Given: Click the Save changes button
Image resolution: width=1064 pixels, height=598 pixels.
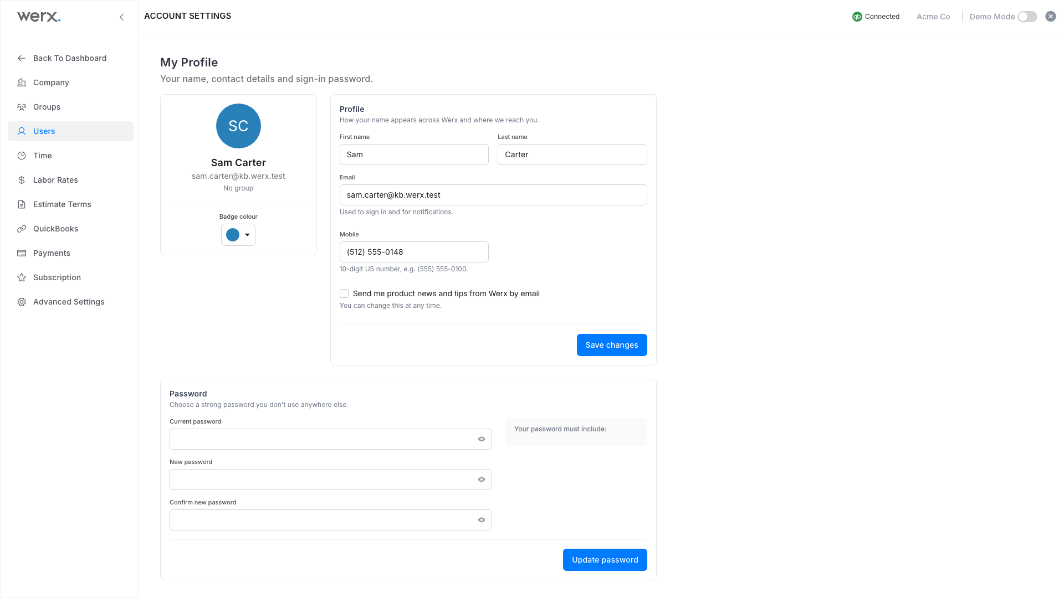Looking at the screenshot, I should (x=612, y=345).
